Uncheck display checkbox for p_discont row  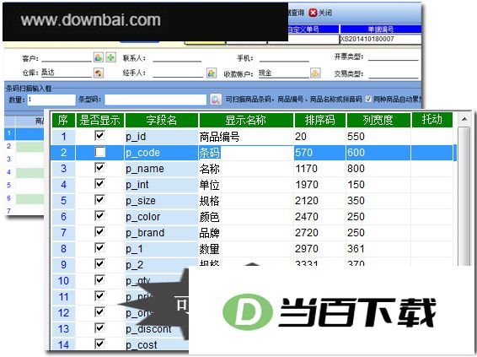99,328
